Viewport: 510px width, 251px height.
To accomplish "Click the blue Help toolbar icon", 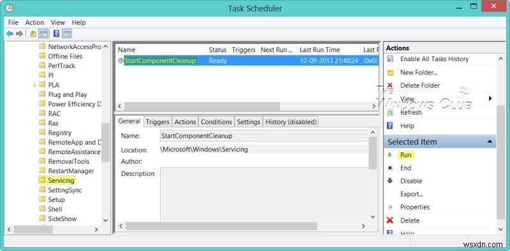I will click(x=57, y=34).
